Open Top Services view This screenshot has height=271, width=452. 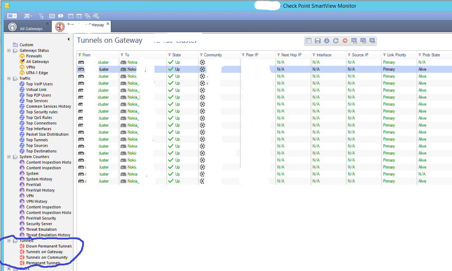point(37,101)
